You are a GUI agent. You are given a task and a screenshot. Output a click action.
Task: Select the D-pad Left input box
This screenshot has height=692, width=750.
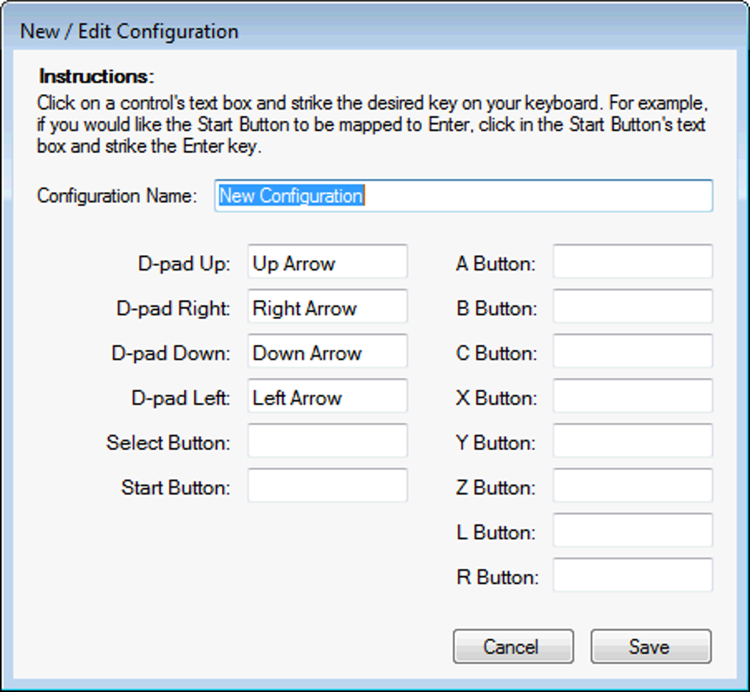pyautogui.click(x=328, y=396)
